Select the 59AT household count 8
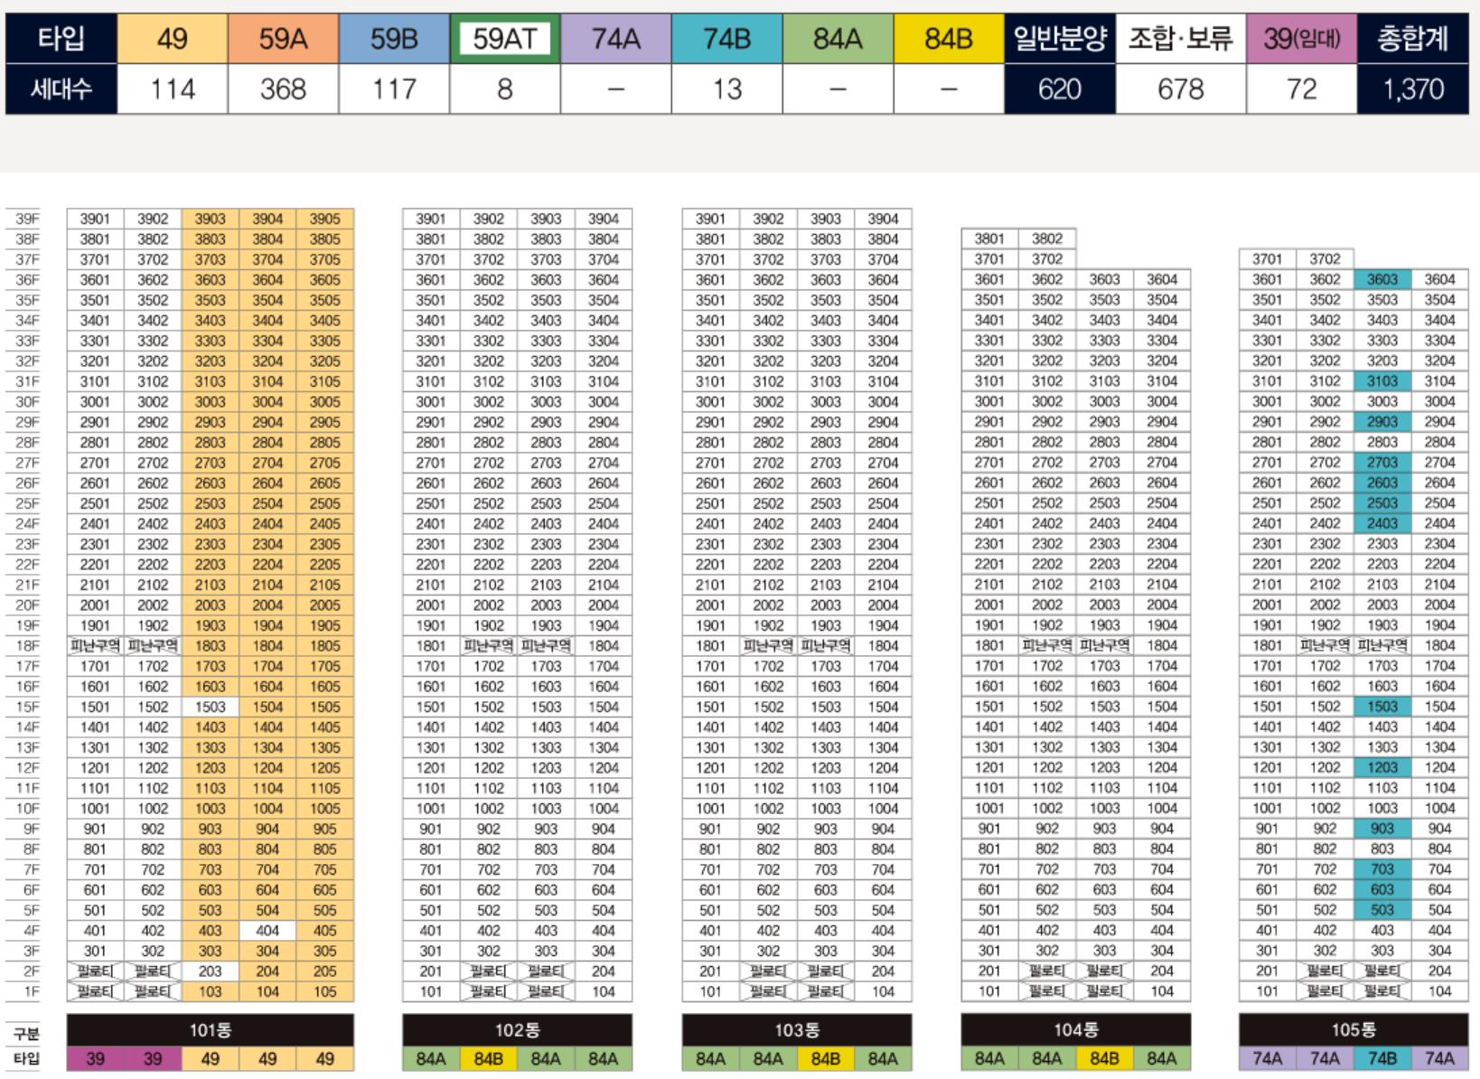Screen dimensions: 1480x1079 (505, 89)
